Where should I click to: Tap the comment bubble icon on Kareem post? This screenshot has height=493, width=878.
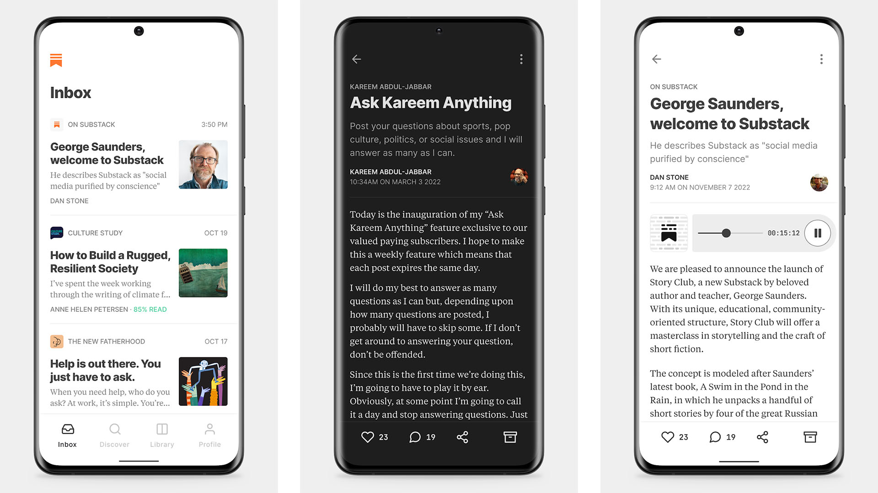[420, 437]
